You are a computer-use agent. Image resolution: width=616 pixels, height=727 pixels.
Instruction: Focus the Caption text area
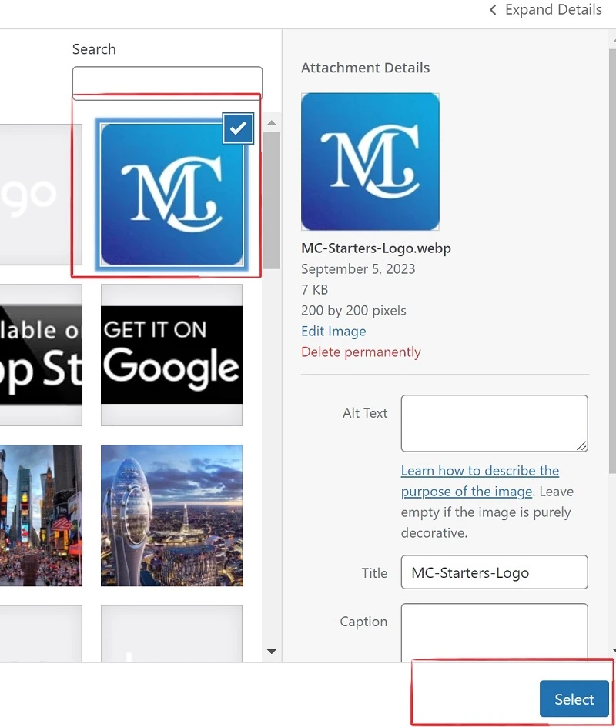pos(494,632)
